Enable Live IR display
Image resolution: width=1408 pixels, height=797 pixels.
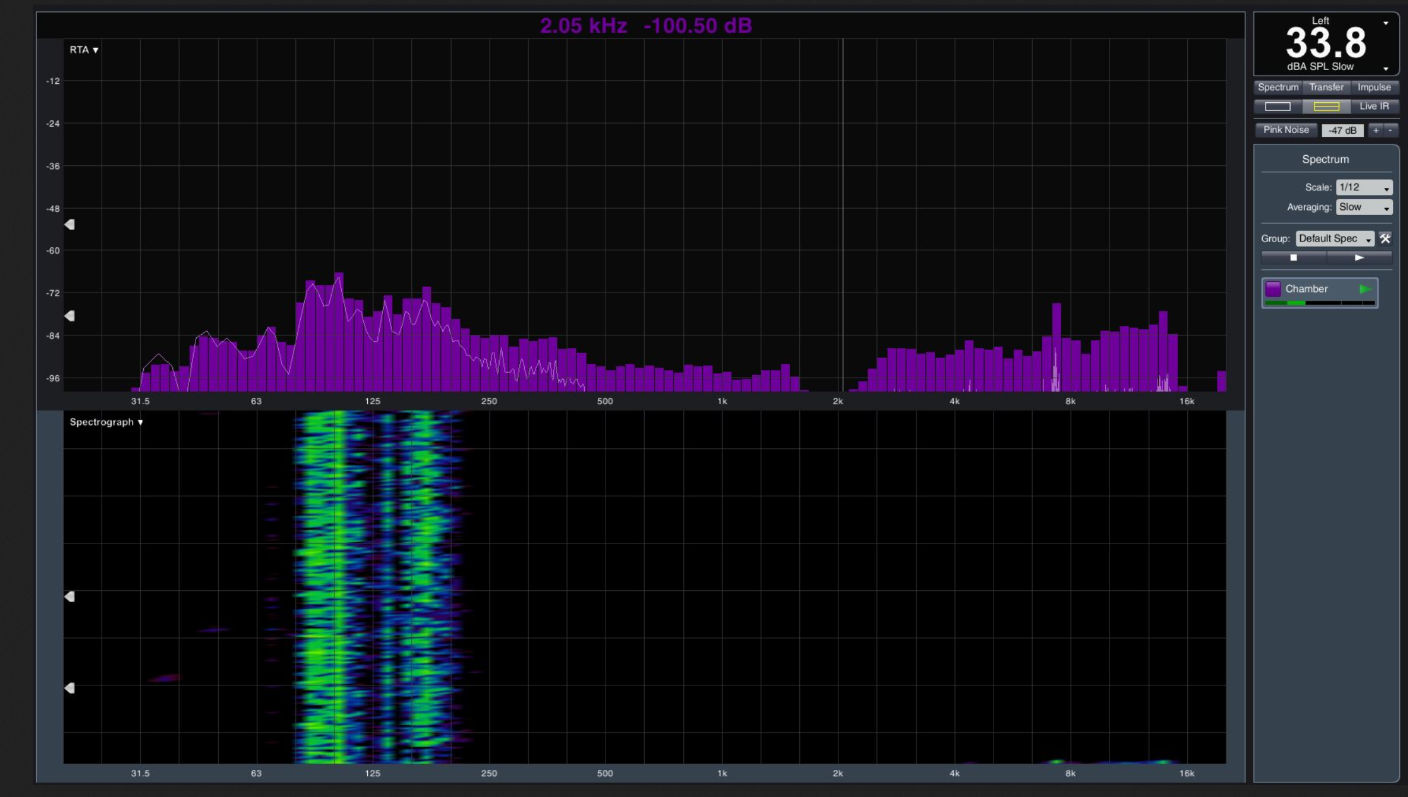pyautogui.click(x=1374, y=107)
